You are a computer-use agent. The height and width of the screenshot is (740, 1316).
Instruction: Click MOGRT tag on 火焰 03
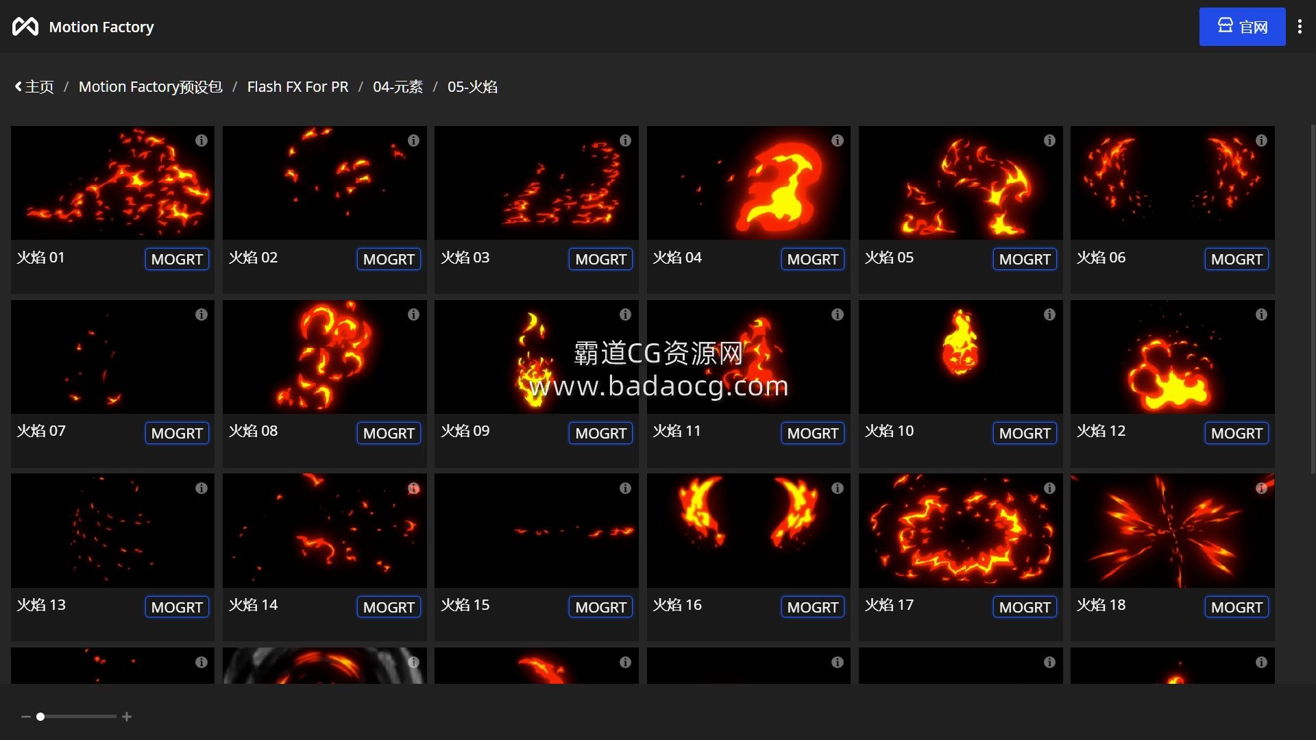click(600, 259)
